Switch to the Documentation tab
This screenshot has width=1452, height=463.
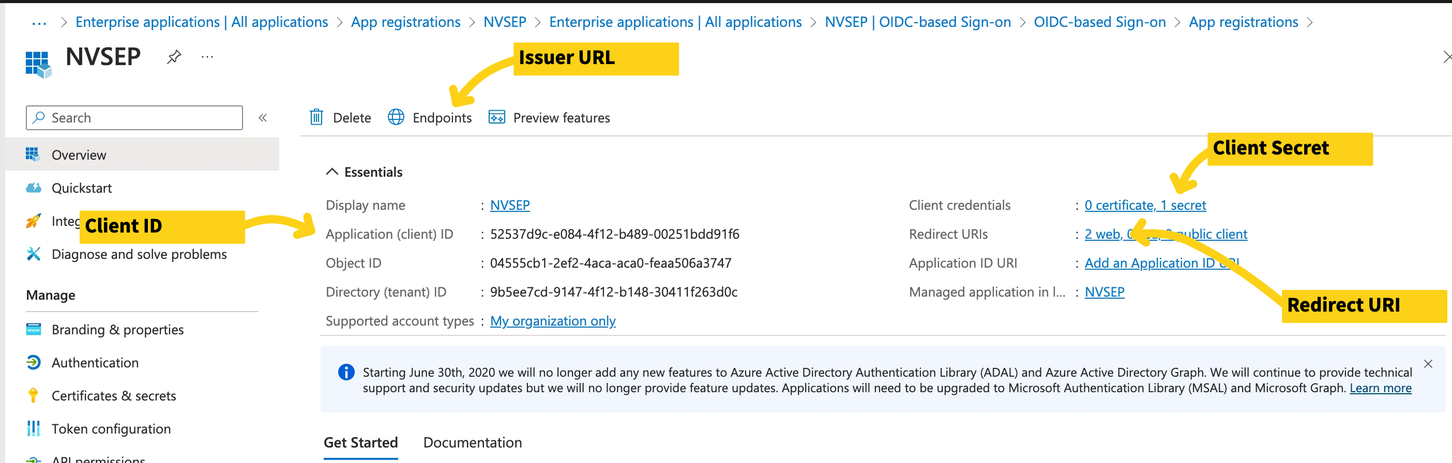[x=472, y=443]
